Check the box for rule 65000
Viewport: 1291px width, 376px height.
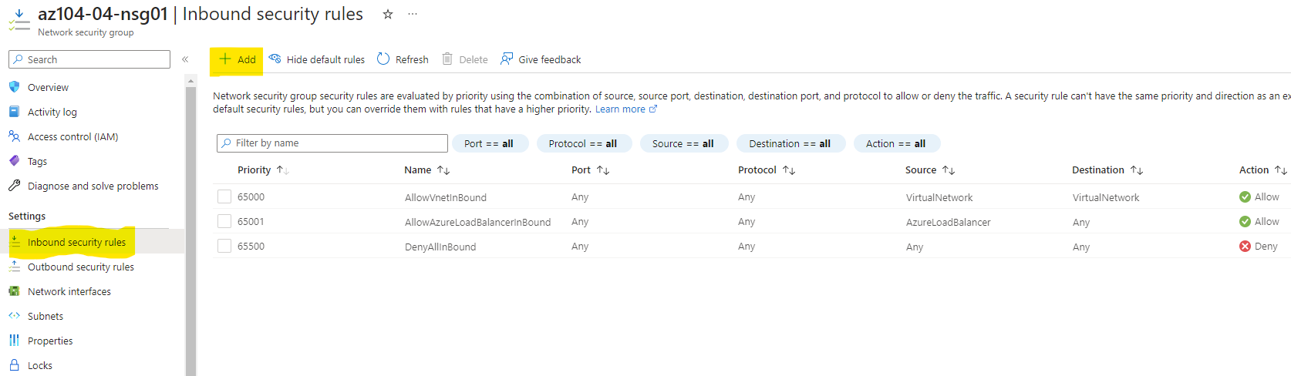coord(224,196)
